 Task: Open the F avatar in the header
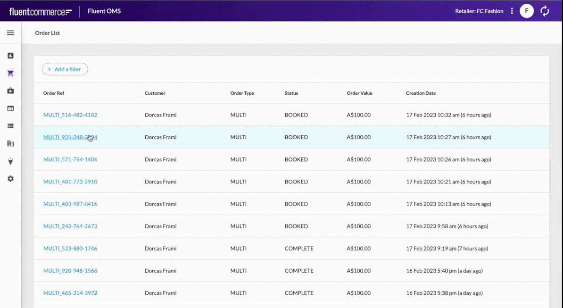[527, 10]
